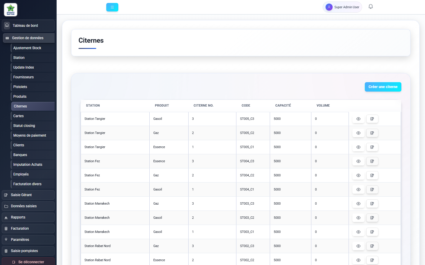
Task: Expand the Facturation section
Action: (28, 228)
